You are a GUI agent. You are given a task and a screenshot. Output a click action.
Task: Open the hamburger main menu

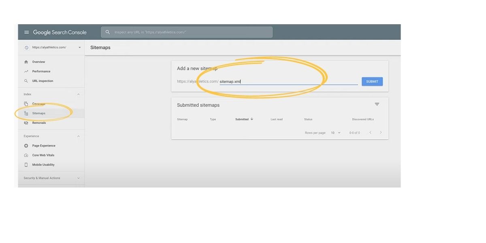point(27,32)
